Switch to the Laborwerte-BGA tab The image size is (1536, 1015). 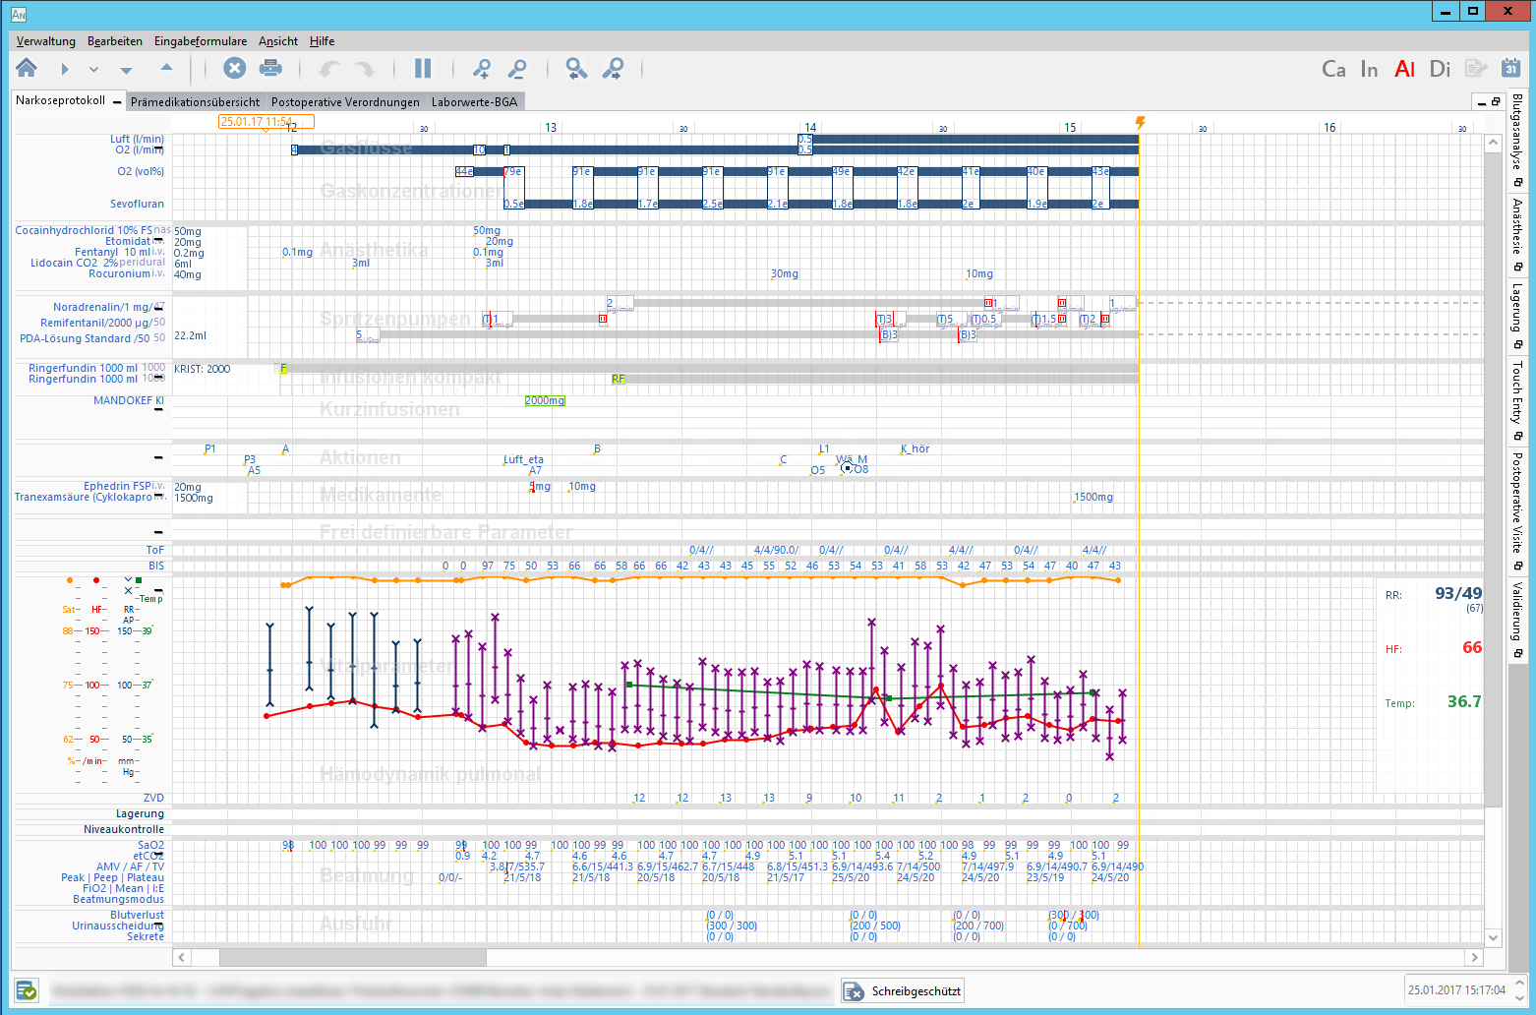[474, 101]
